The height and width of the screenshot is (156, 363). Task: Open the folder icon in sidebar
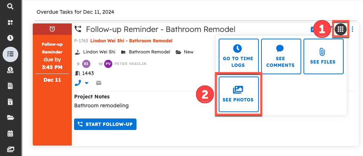click(10, 117)
